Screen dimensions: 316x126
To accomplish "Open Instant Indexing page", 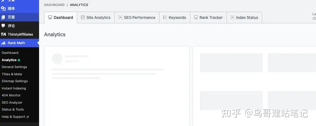I will click(14, 88).
